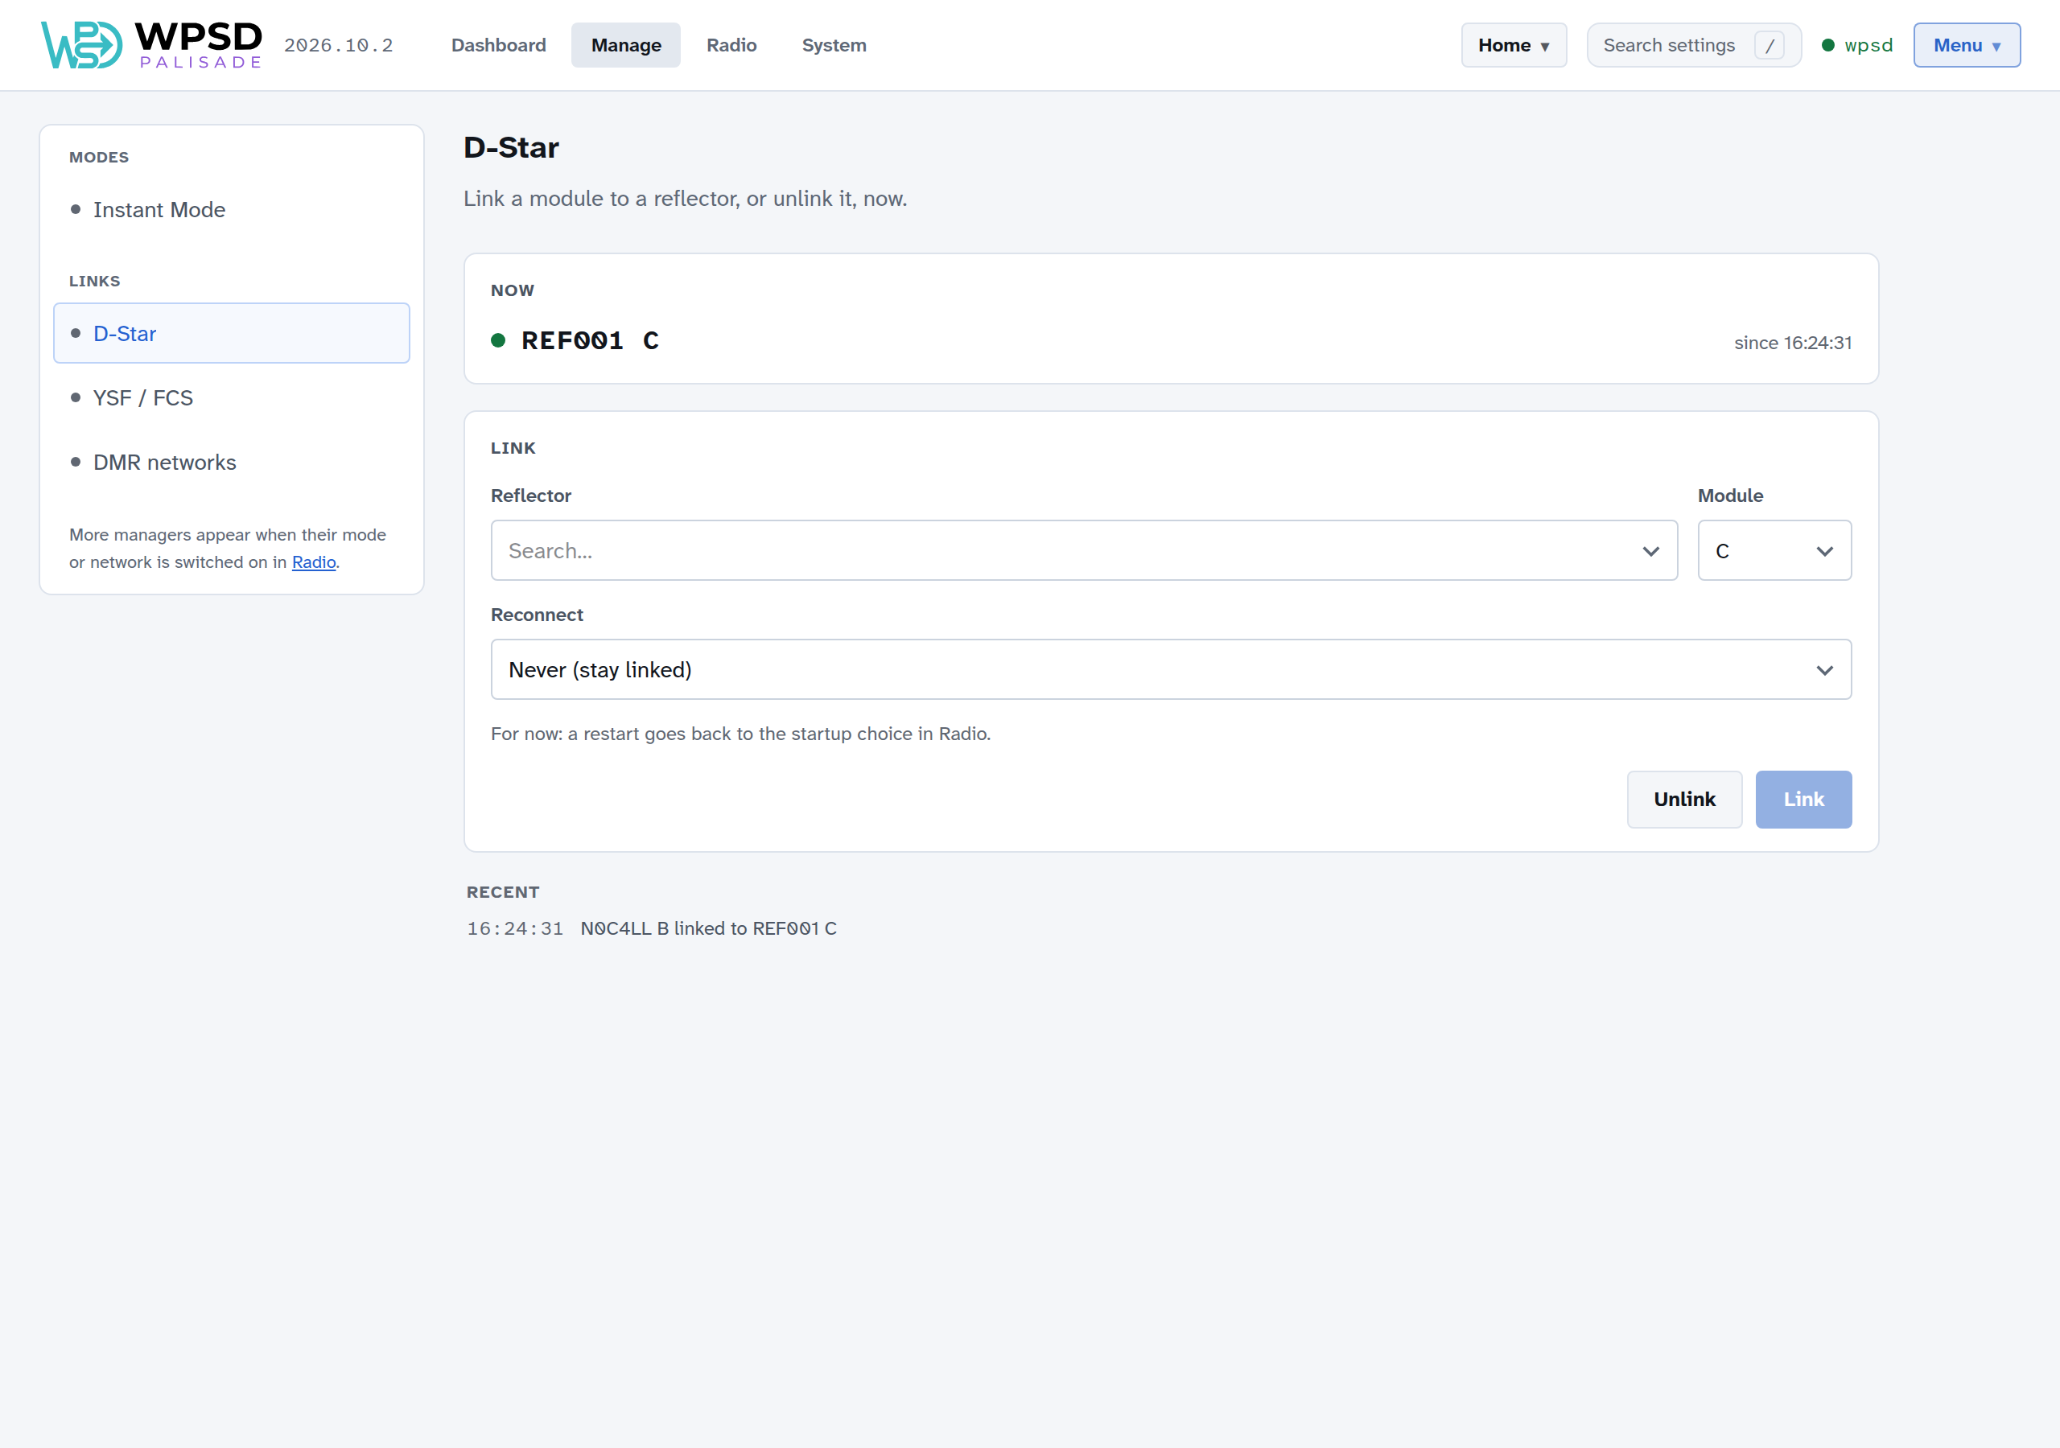This screenshot has width=2060, height=1448.
Task: Select D-Star in the Links list
Action: click(232, 333)
